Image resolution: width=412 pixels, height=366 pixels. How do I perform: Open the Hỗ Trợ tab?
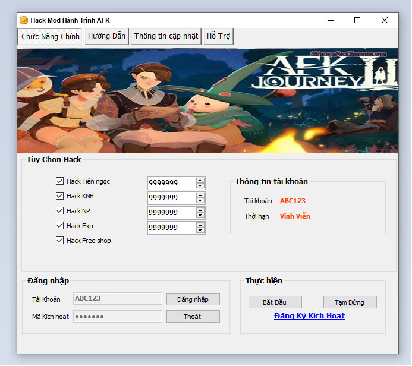click(218, 36)
